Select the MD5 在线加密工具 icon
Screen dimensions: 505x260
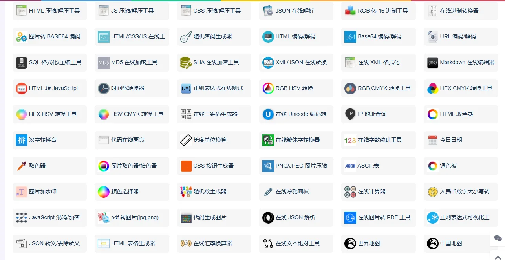click(x=103, y=62)
